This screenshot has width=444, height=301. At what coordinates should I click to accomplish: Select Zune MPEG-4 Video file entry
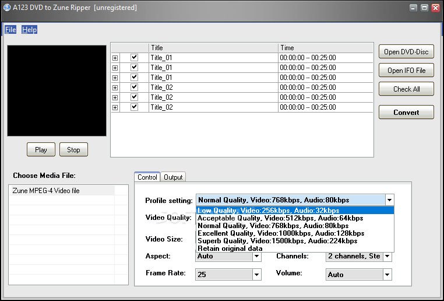point(62,191)
